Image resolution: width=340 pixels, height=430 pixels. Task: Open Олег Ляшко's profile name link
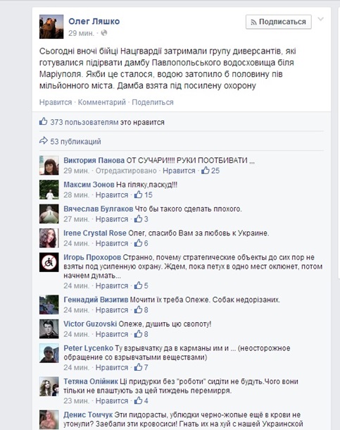94,21
